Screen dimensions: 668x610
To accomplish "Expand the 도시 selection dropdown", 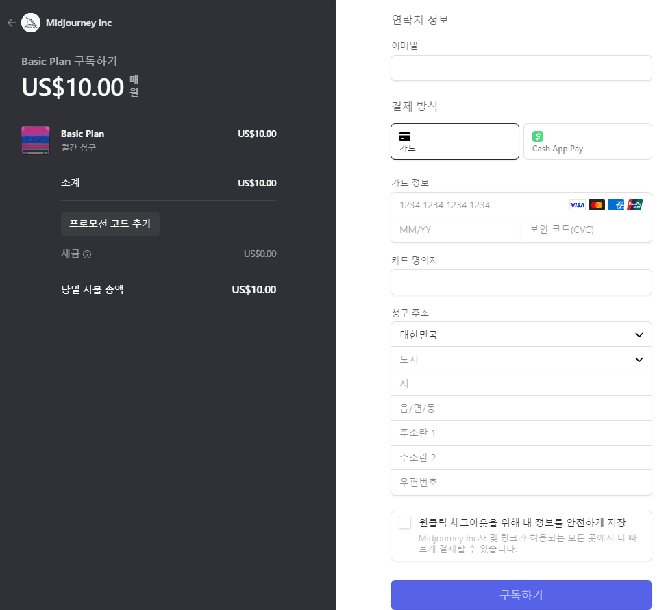I will (521, 358).
